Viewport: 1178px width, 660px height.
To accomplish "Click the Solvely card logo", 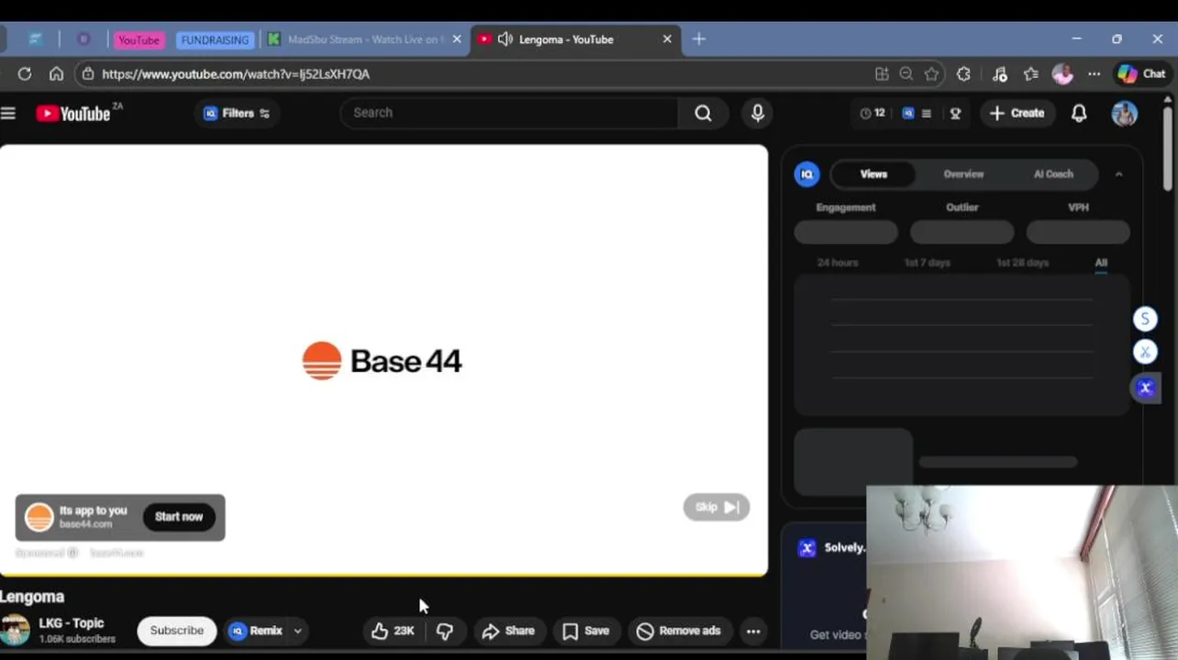I will click(x=807, y=548).
